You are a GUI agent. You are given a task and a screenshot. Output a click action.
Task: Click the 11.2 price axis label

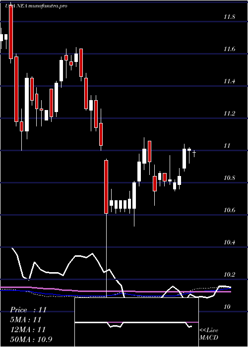[x=229, y=114]
